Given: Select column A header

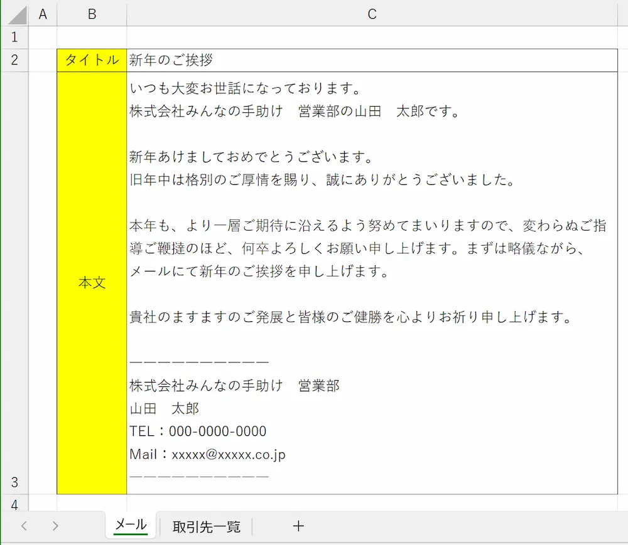Looking at the screenshot, I should (x=43, y=14).
